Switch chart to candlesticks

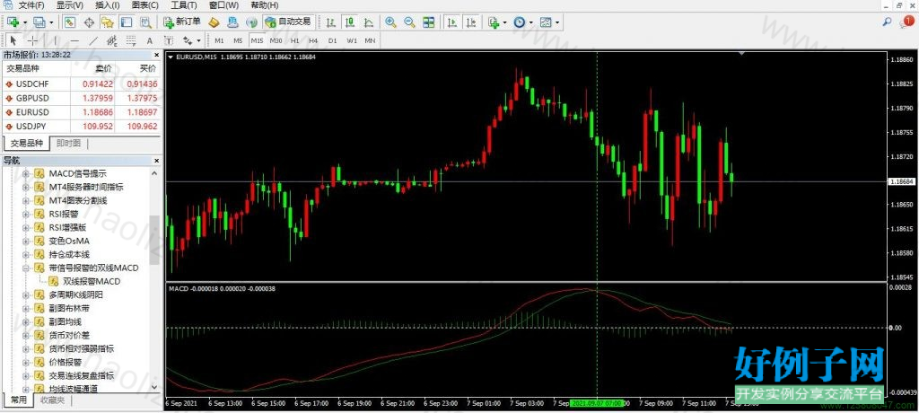tap(350, 22)
